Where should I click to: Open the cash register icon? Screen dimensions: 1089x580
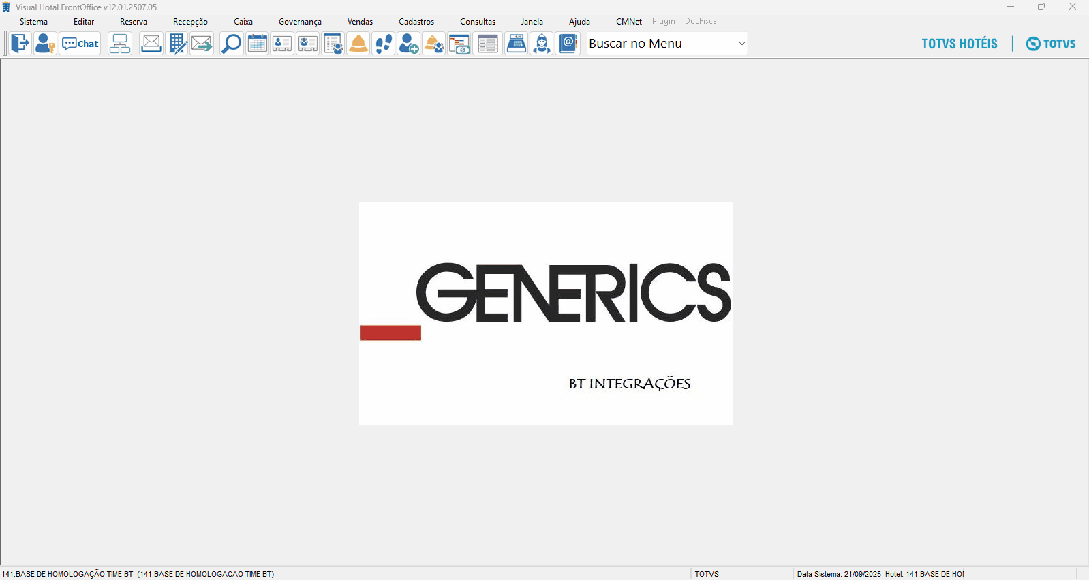(517, 44)
